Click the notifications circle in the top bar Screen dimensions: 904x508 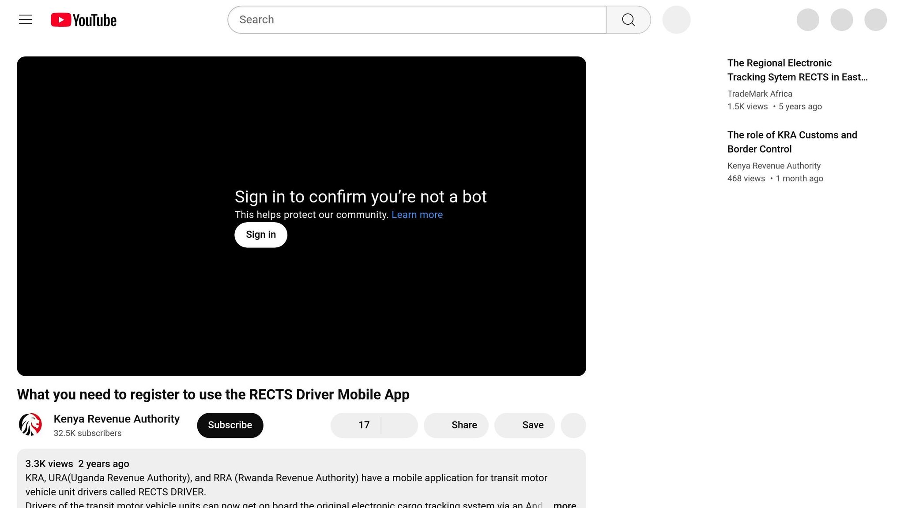(841, 19)
